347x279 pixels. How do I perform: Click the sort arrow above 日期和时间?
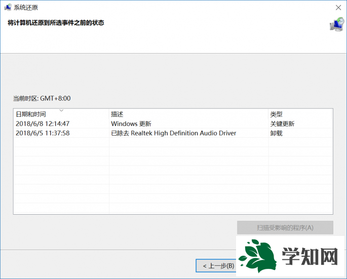61,110
